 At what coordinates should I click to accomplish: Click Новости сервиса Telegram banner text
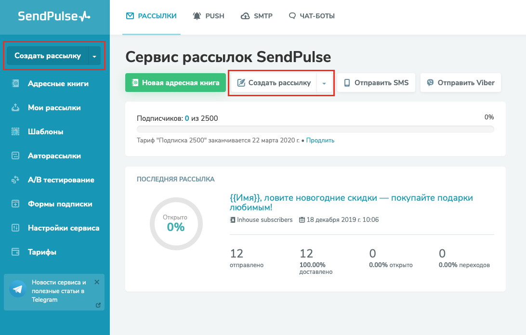[59, 291]
